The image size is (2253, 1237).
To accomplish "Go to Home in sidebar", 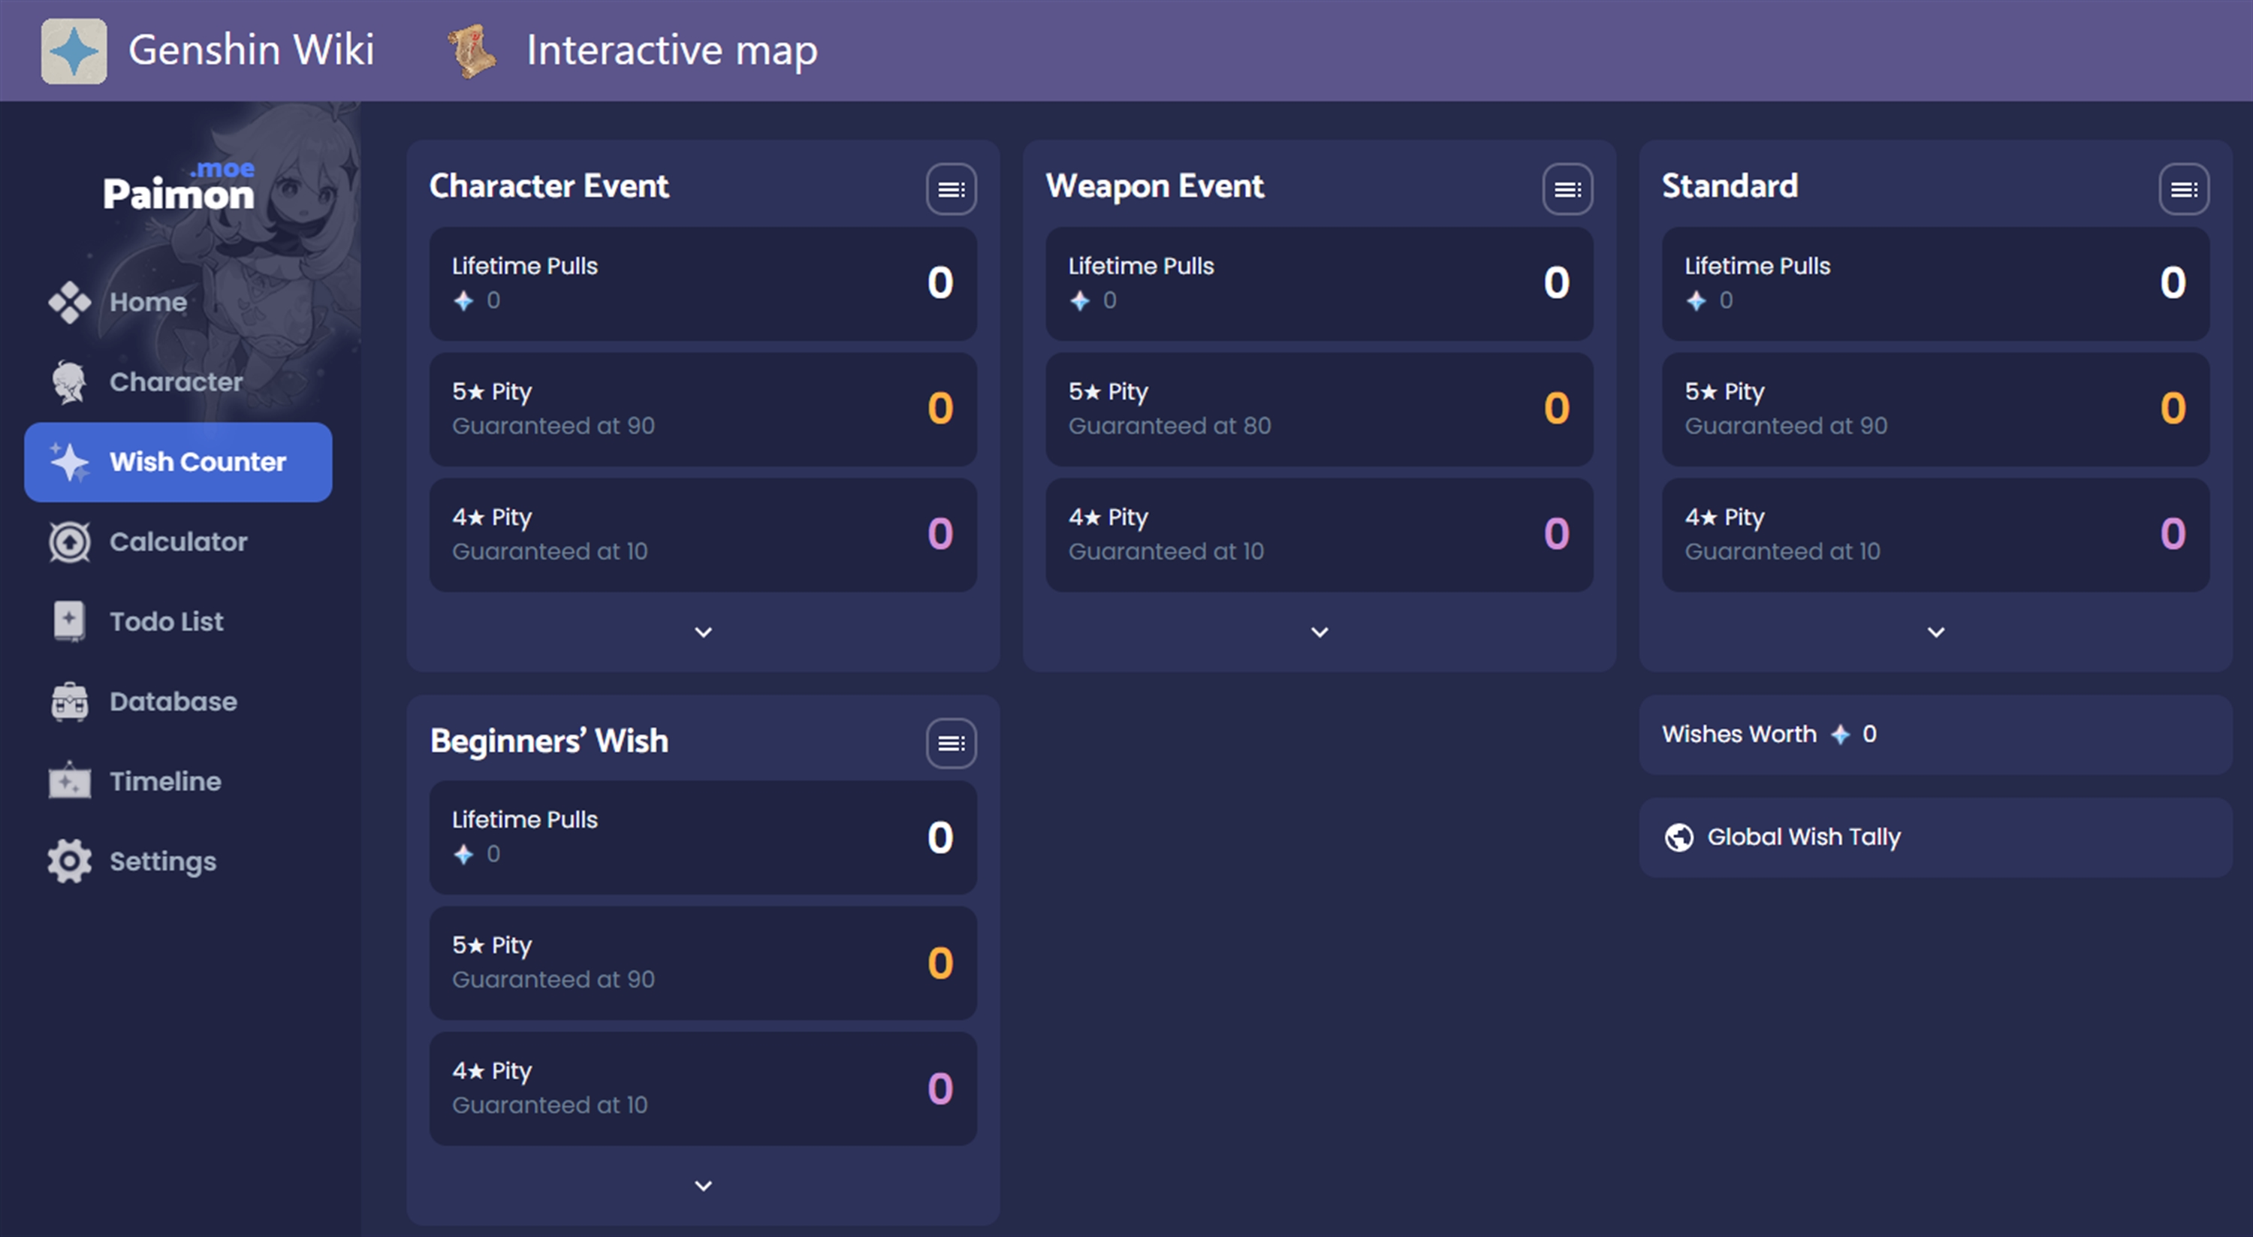I will pos(148,302).
